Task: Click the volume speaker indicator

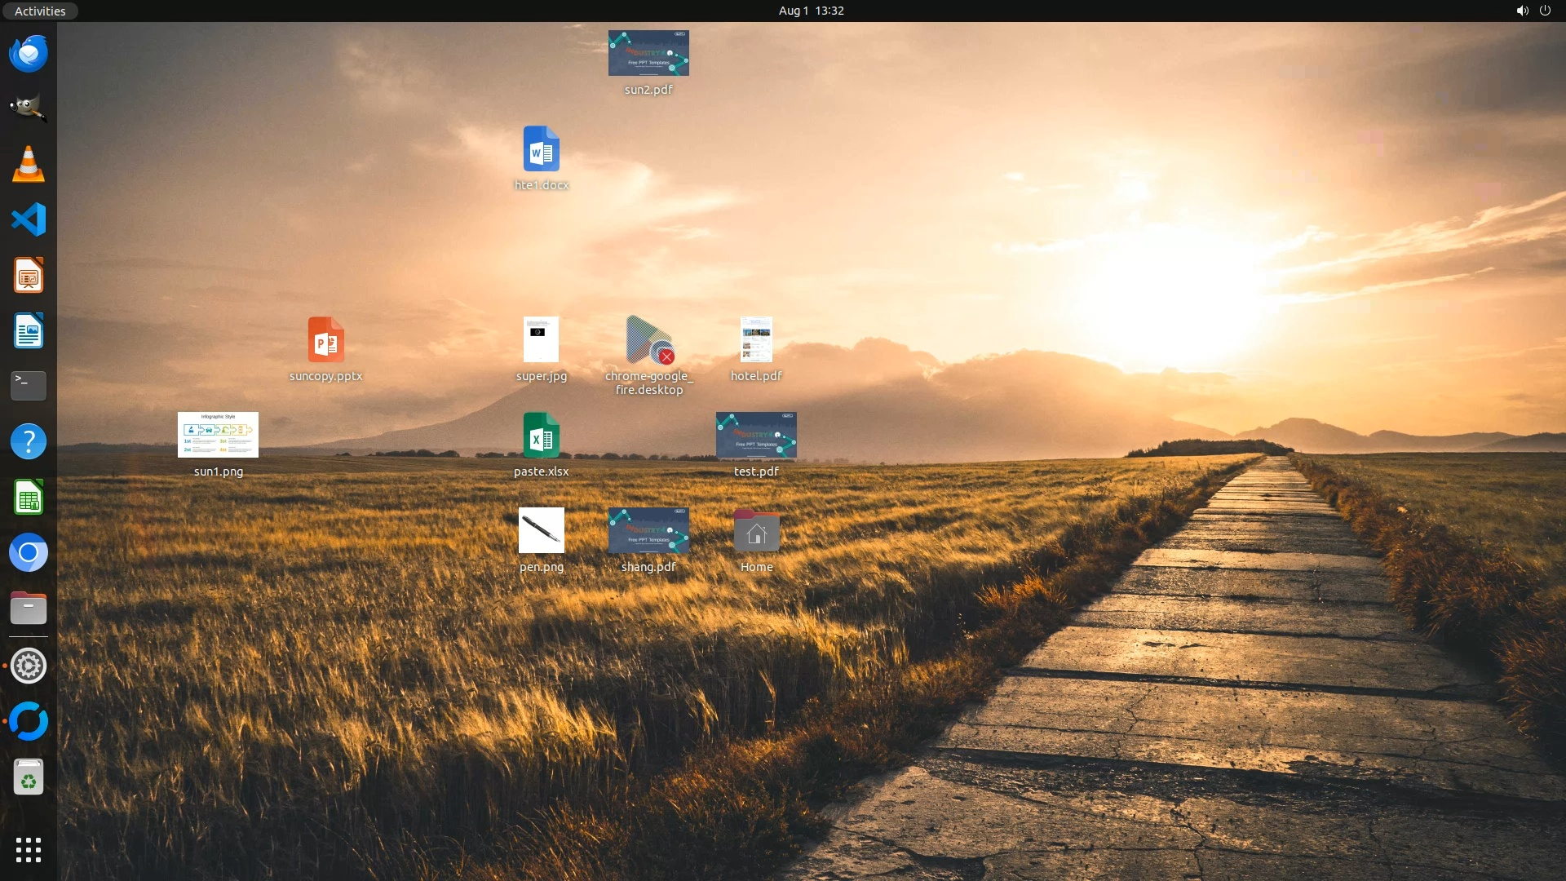Action: 1522,11
